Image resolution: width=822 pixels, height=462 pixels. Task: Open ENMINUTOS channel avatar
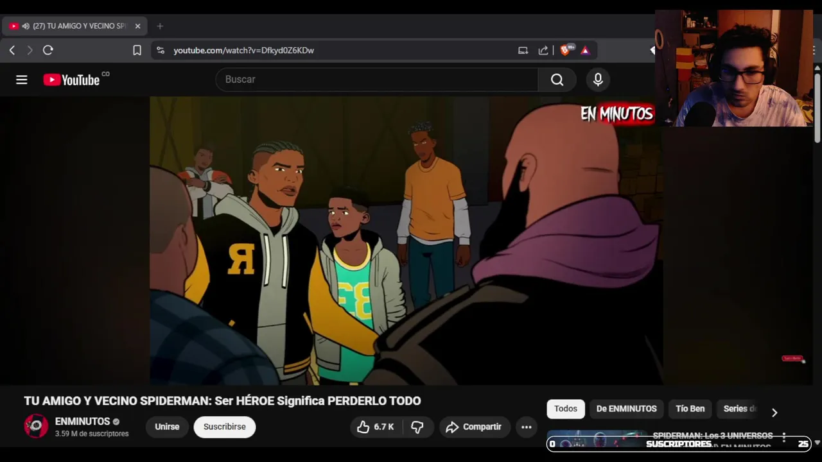[x=36, y=426]
